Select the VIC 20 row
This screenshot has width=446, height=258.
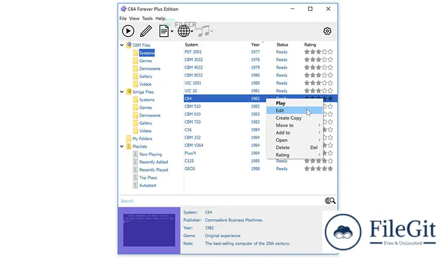[x=260, y=91]
